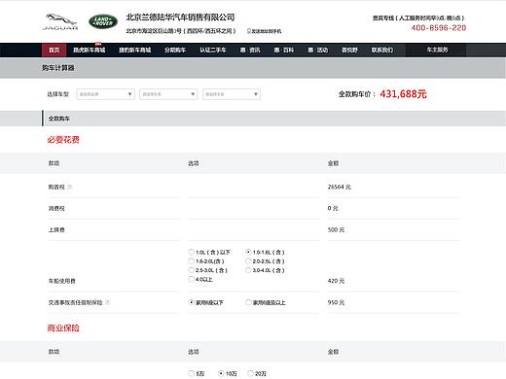The image size is (506, 379).
Task: Click the 购车计算器 page title
Action: pos(58,68)
